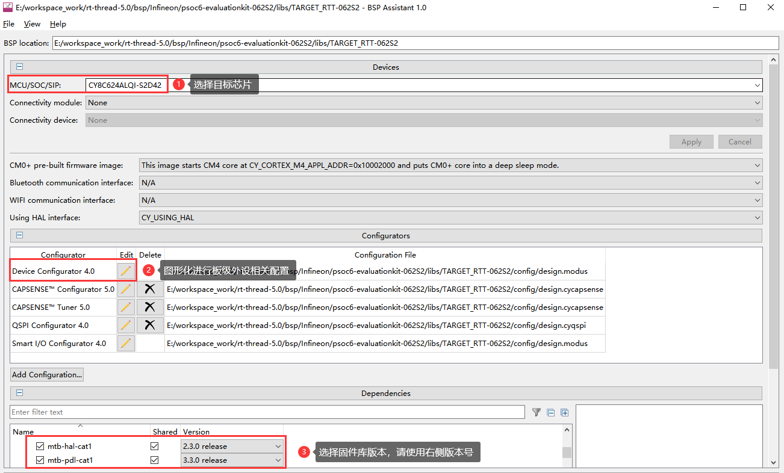Expand all dependencies tree icon
Screen dimensions: 784x473
[564, 412]
